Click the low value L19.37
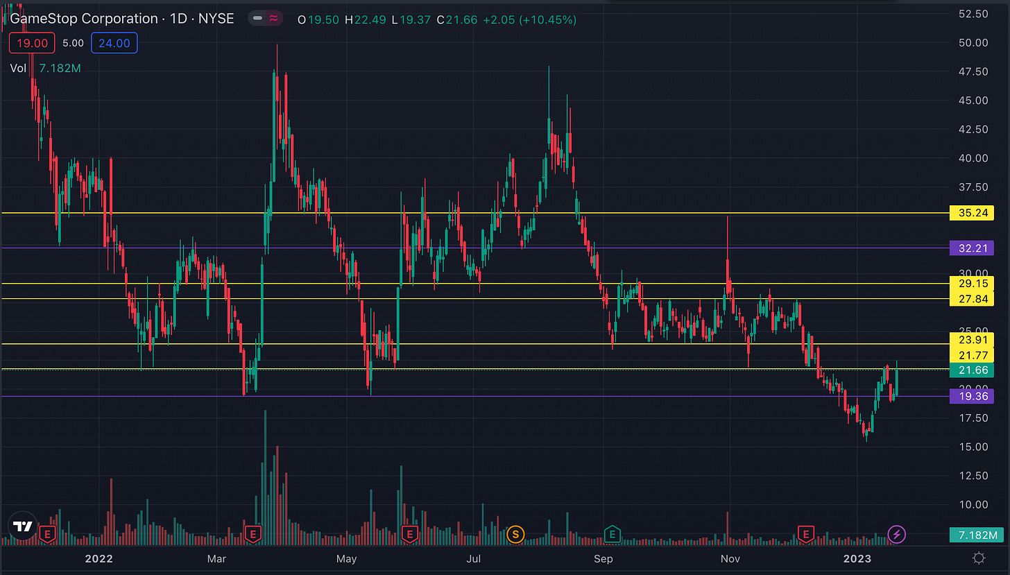 tap(411, 20)
